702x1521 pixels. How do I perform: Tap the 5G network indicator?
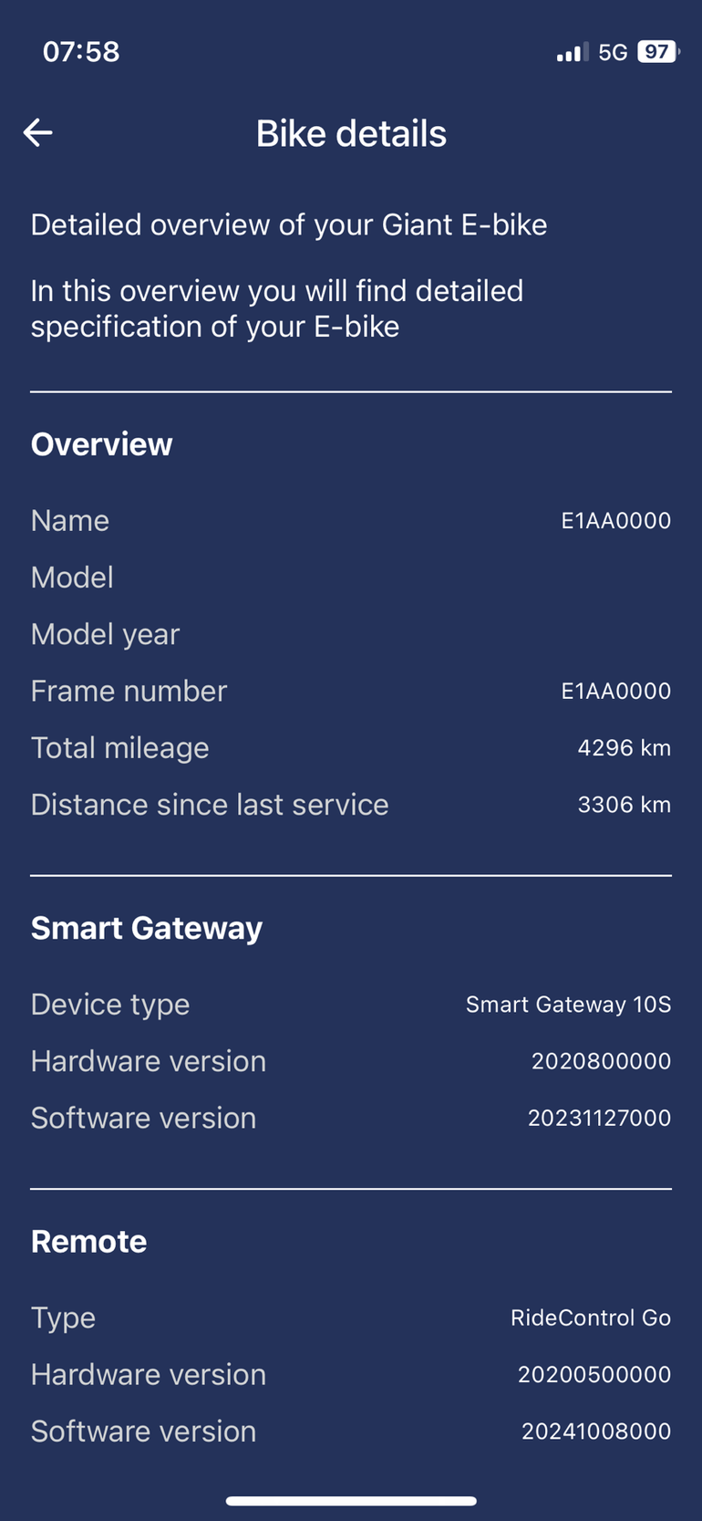coord(613,53)
